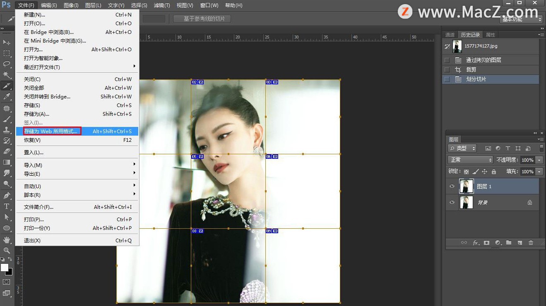
Task: Toggle Quick Mask mode
Action: tap(7, 282)
